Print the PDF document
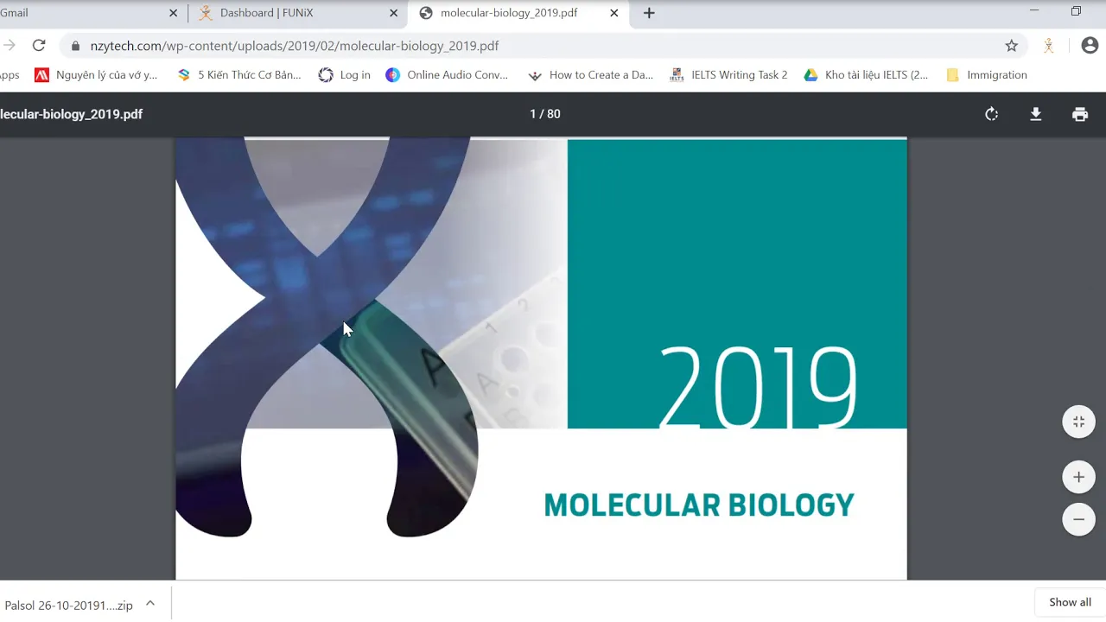 click(x=1079, y=114)
